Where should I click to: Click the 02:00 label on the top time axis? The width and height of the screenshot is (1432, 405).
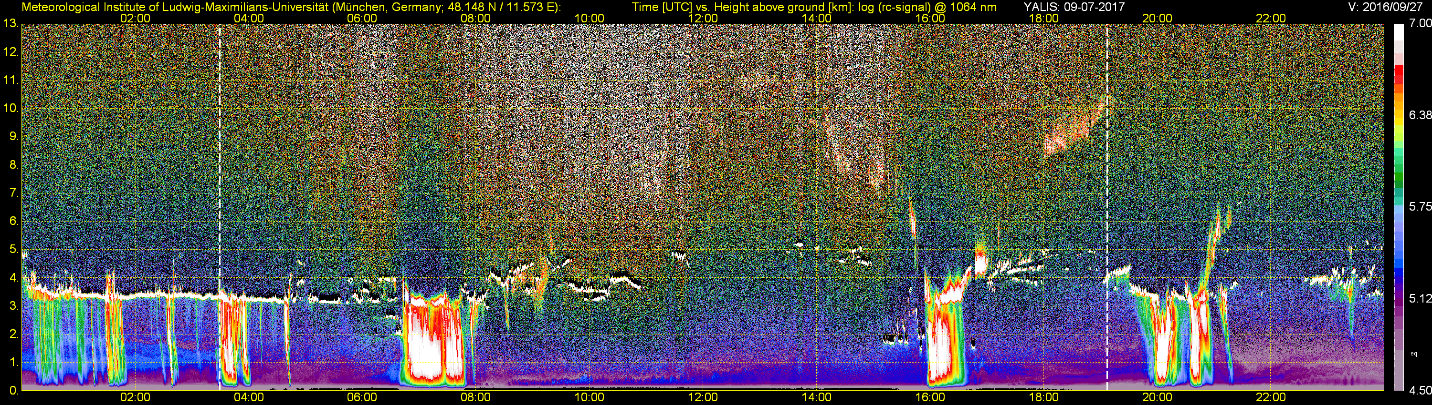point(135,18)
